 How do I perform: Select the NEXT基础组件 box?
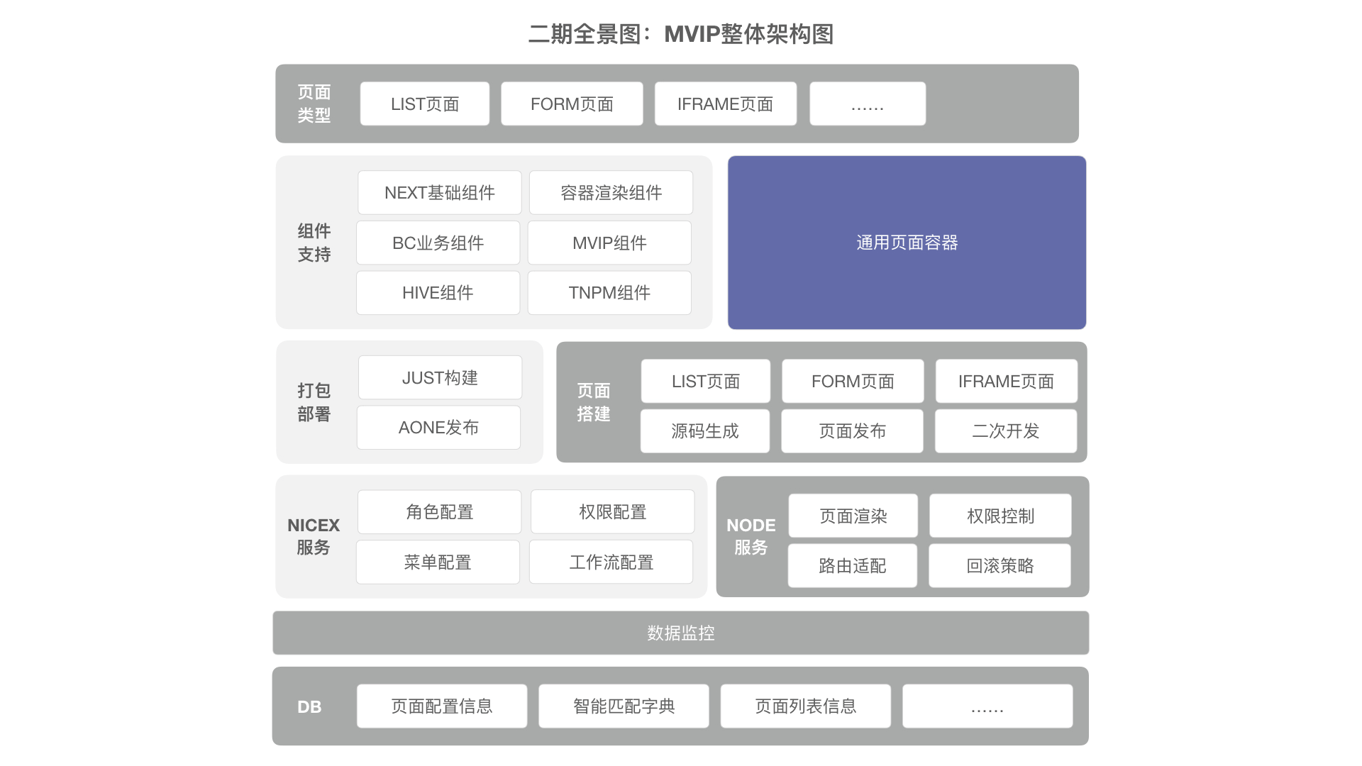click(439, 193)
